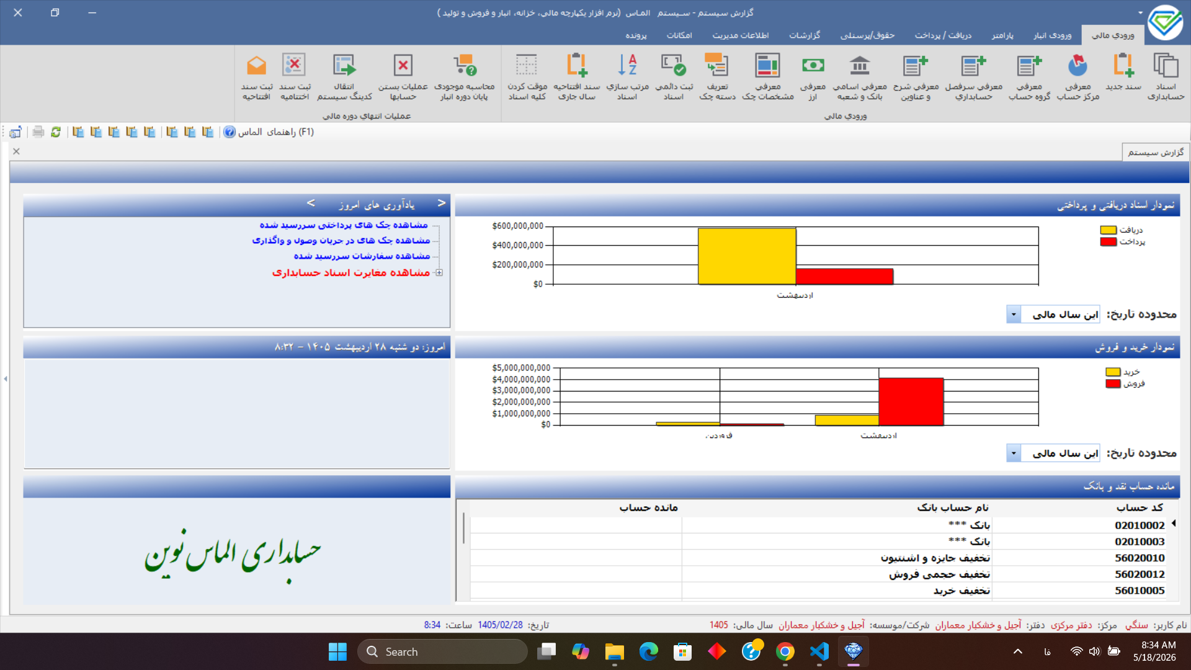
Task: Switch to دریافت / پرداخت tab
Action: point(943,35)
